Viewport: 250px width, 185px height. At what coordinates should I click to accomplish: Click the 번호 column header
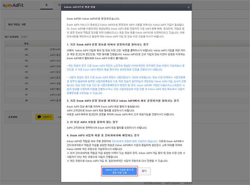[x=26, y=44]
